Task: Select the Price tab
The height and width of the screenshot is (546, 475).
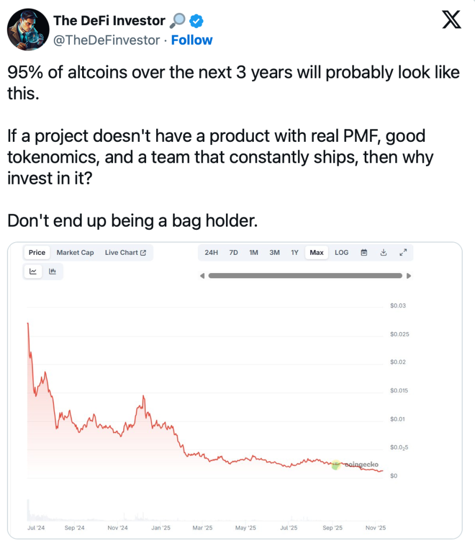Action: pyautogui.click(x=37, y=253)
